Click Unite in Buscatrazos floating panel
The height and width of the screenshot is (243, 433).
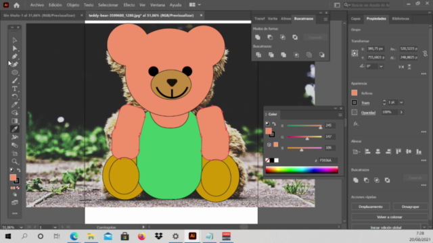tap(258, 37)
